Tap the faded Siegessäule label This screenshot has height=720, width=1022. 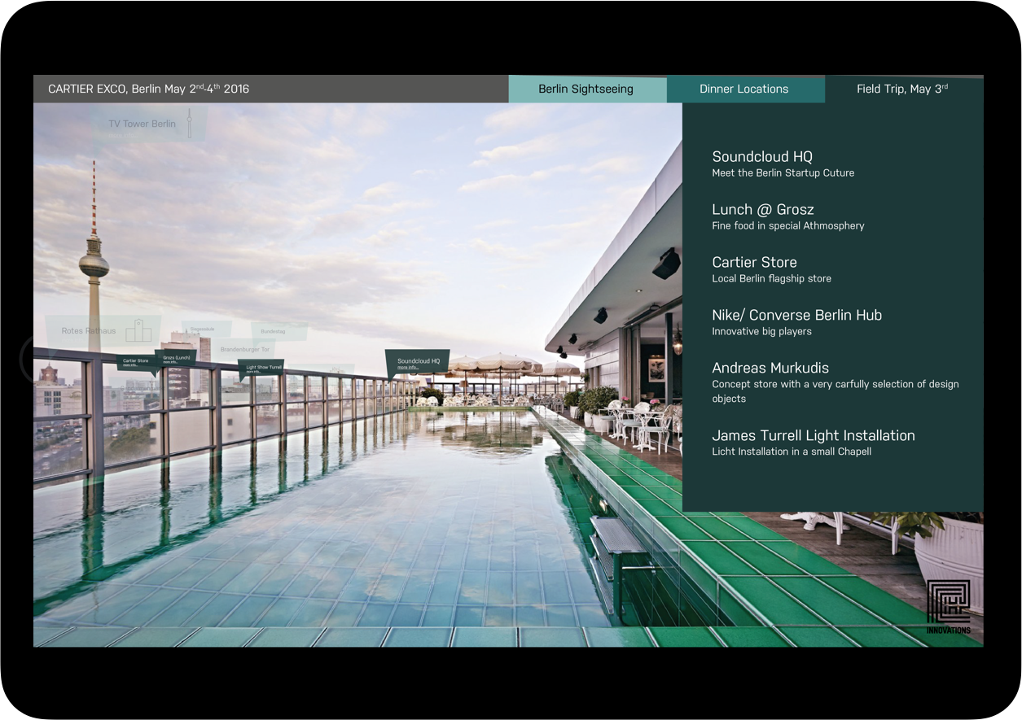pyautogui.click(x=202, y=329)
